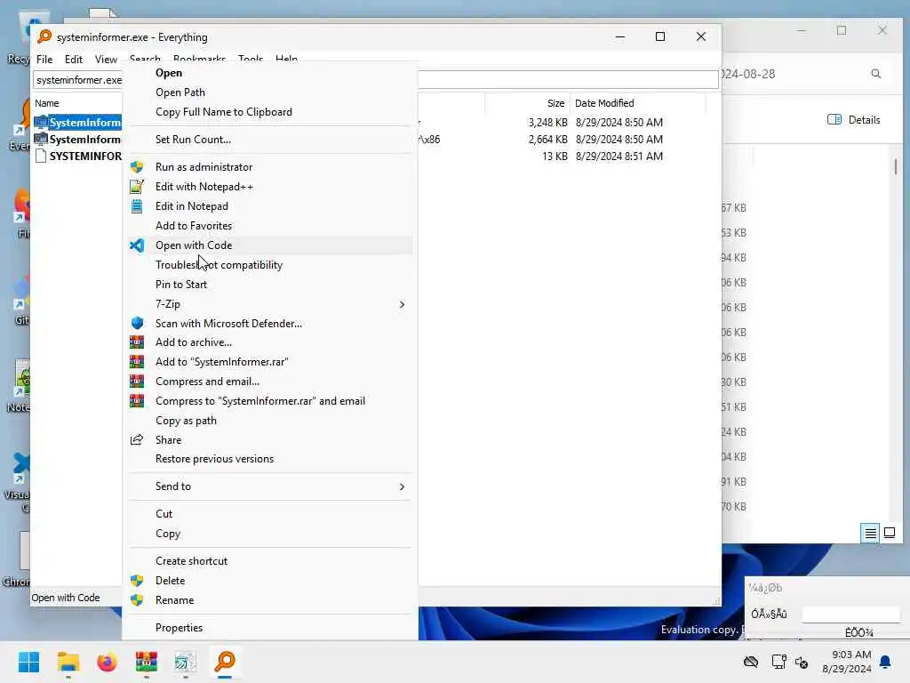
Task: Click the Run as administrator shield icon
Action: (137, 167)
